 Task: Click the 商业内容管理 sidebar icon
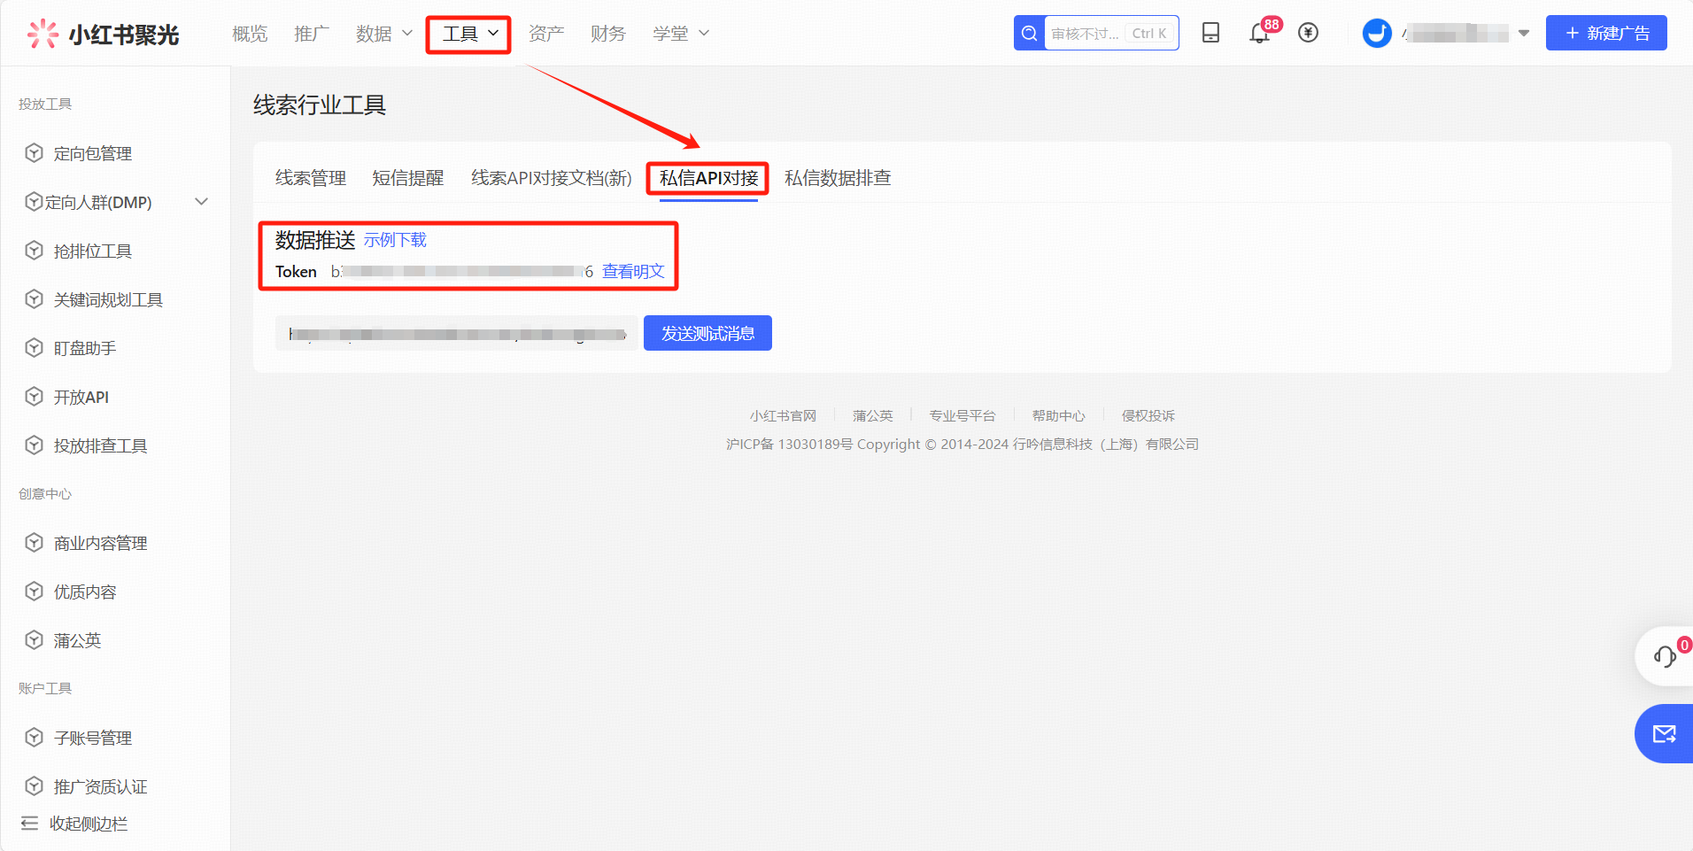click(x=34, y=543)
